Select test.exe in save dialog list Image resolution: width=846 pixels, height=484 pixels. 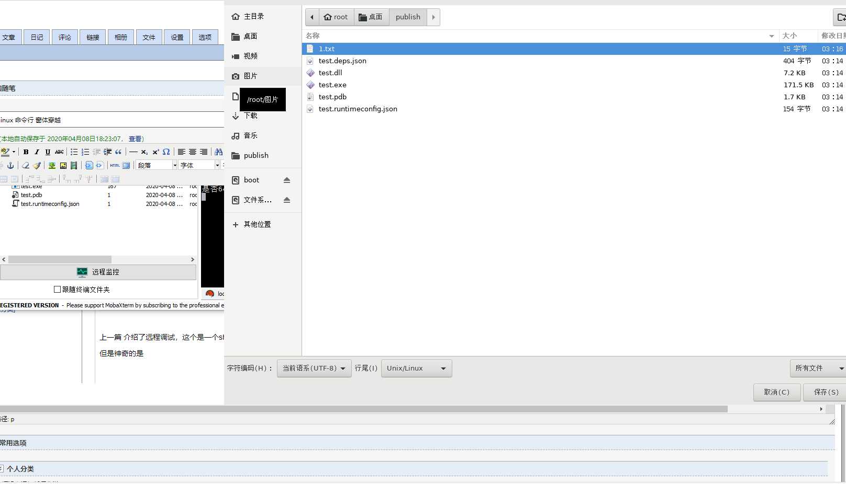pos(574,85)
